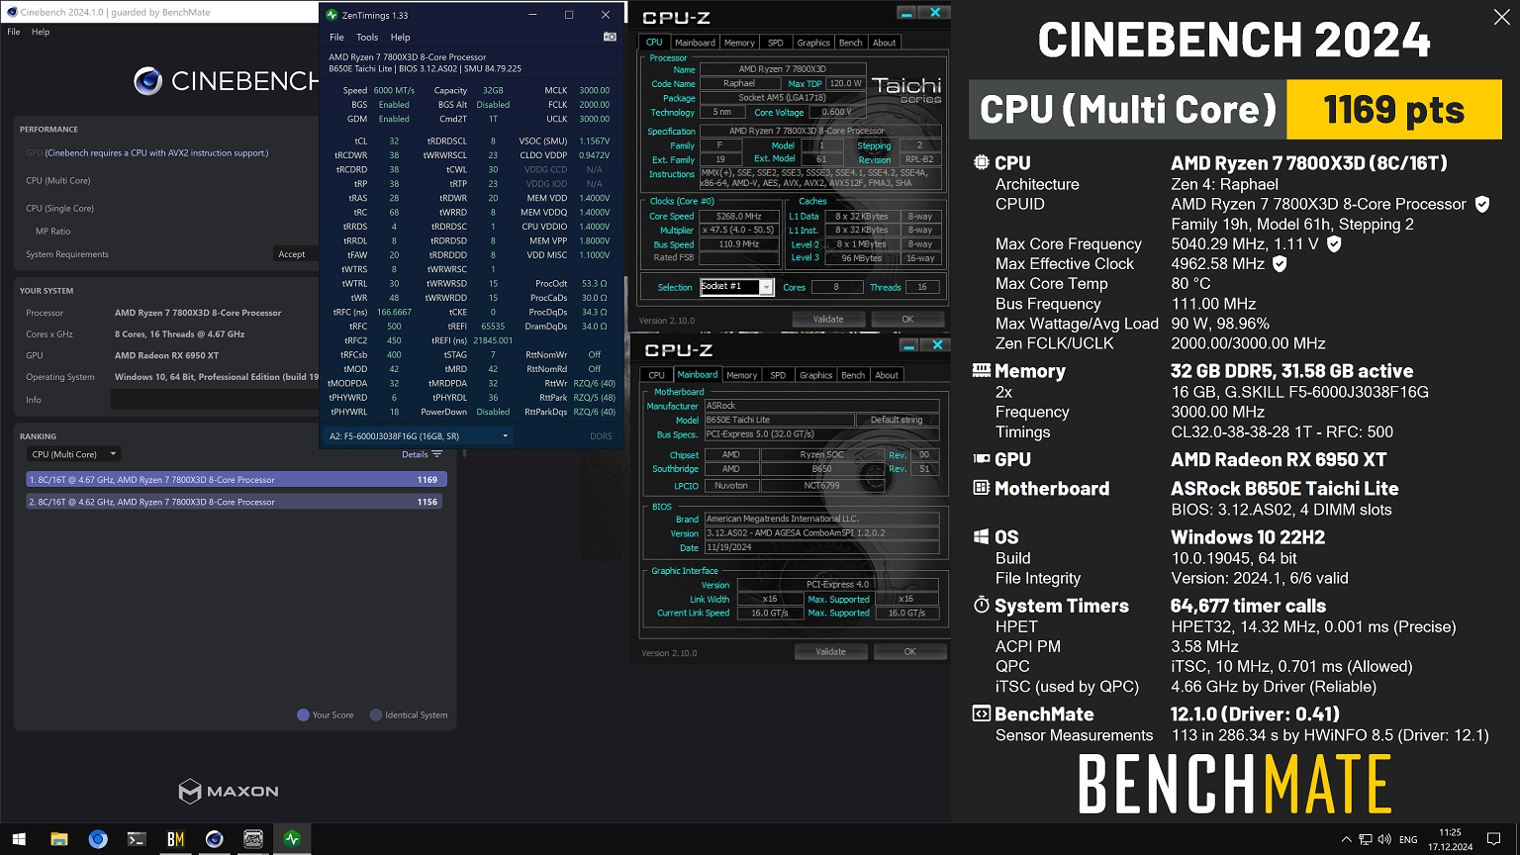This screenshot has height=855, width=1520.
Task: Click OK button in upper CPU-Z window
Action: pos(907,319)
